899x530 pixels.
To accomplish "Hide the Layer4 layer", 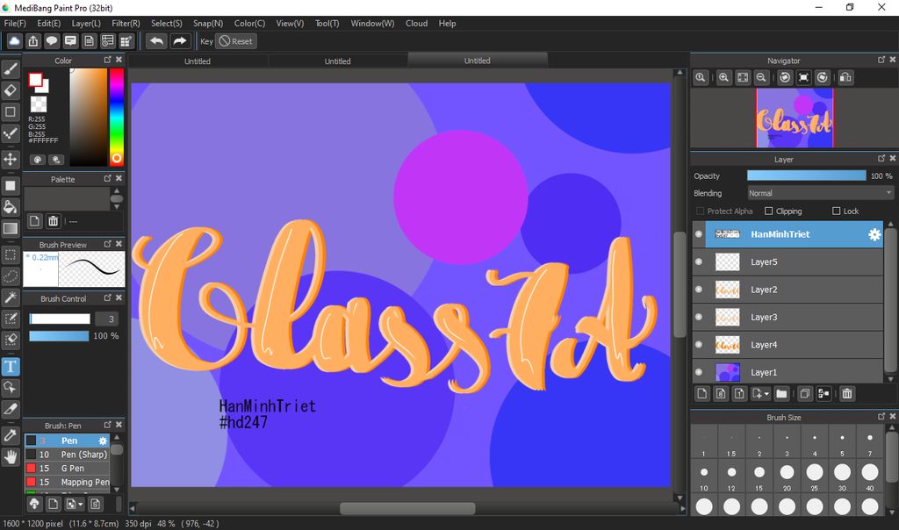I will (x=698, y=344).
